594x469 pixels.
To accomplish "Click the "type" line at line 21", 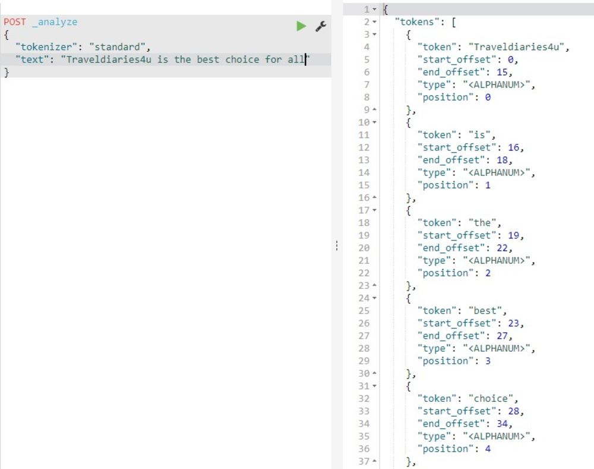I will coord(476,260).
